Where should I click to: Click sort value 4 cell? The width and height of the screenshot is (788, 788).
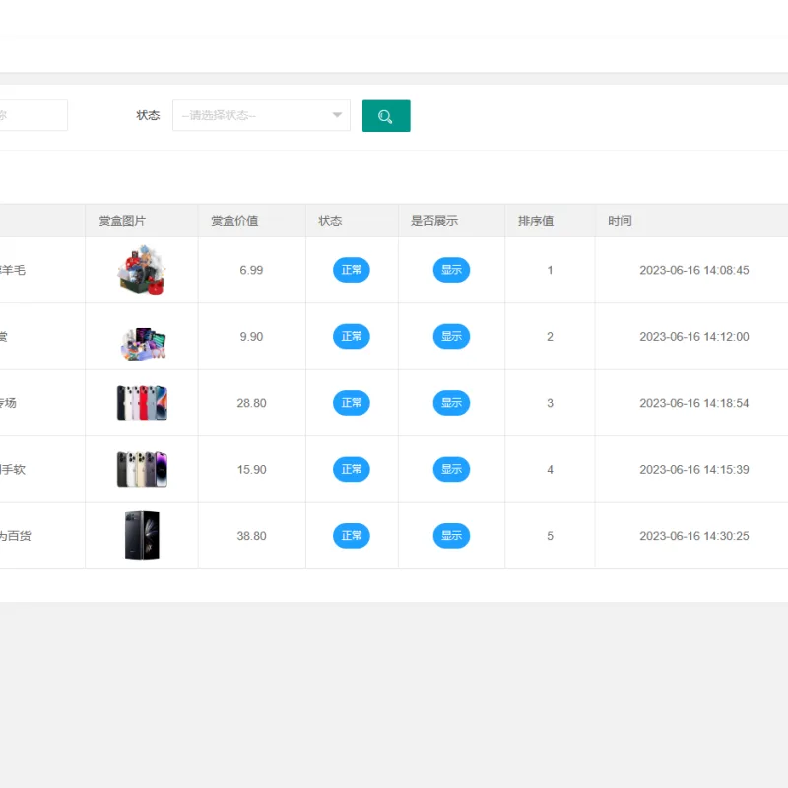(550, 469)
